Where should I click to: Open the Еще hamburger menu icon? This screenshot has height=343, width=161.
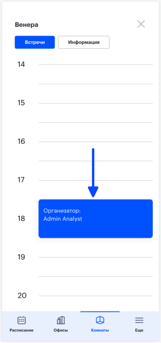tap(139, 320)
